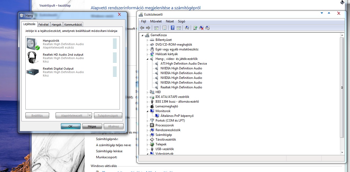Click Realtek Digital Output level meter
Image resolution: width=350 pixels, height=172 pixels.
pyautogui.click(x=115, y=72)
